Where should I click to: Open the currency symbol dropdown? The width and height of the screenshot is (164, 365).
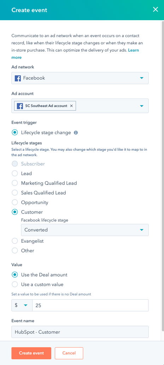[x=22, y=305]
